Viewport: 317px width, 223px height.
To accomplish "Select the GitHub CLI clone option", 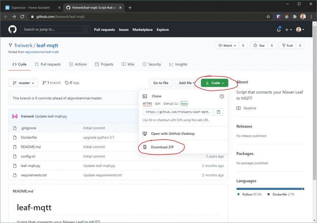I will click(x=171, y=104).
